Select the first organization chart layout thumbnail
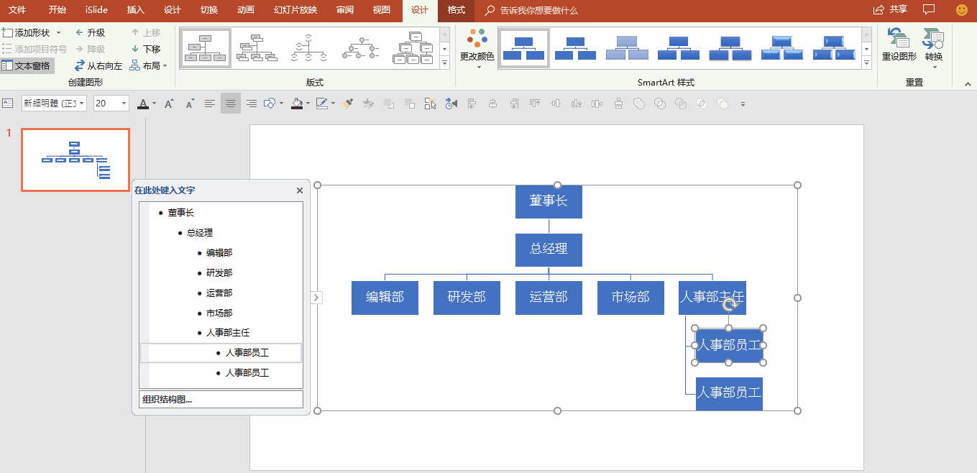Image resolution: width=977 pixels, height=473 pixels. (206, 48)
